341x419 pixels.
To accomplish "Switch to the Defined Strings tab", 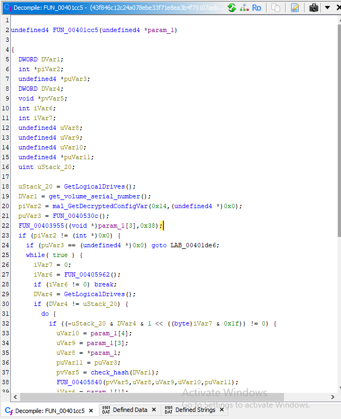I will [195, 410].
